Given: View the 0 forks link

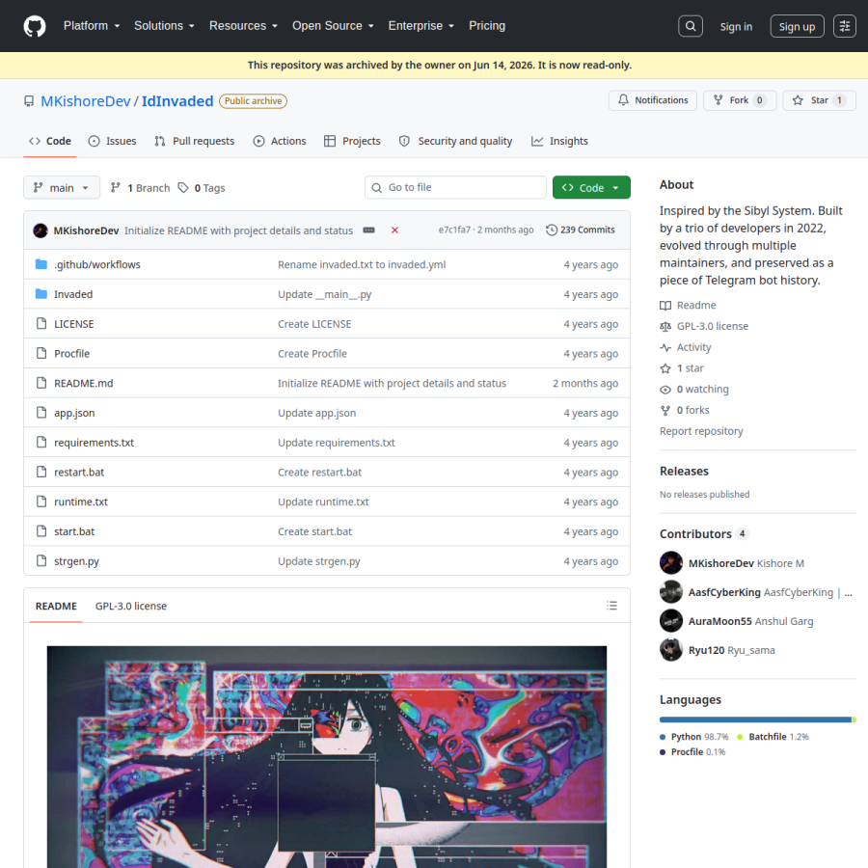Looking at the screenshot, I should pos(685,411).
